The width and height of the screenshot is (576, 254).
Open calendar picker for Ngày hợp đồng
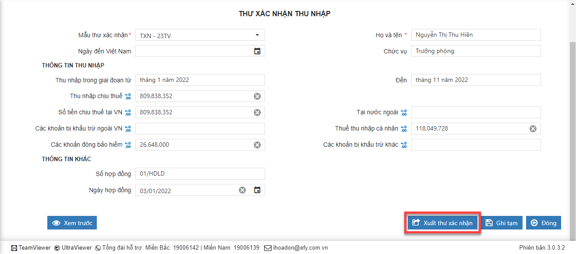coord(258,190)
